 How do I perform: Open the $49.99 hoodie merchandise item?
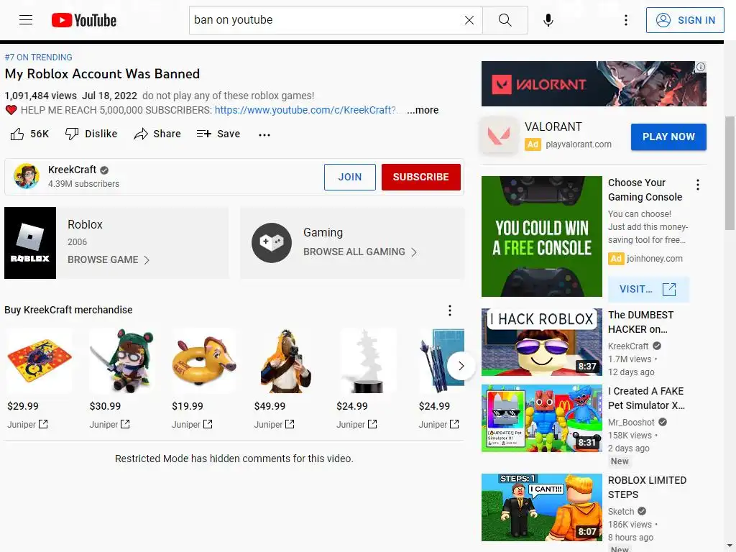tap(286, 361)
